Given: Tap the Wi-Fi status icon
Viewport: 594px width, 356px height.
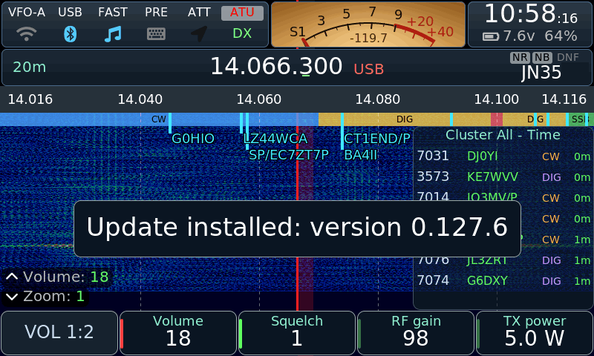Looking at the screenshot, I should point(27,34).
